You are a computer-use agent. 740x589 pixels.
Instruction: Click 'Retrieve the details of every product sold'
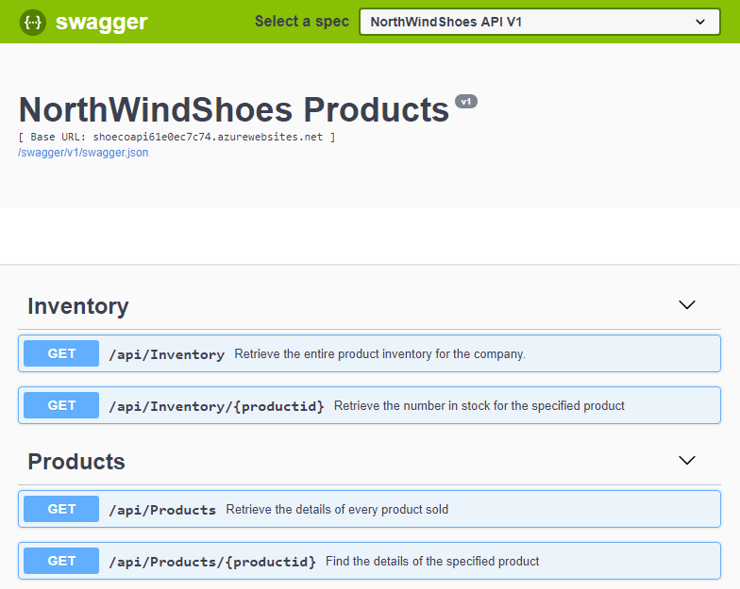coord(337,509)
